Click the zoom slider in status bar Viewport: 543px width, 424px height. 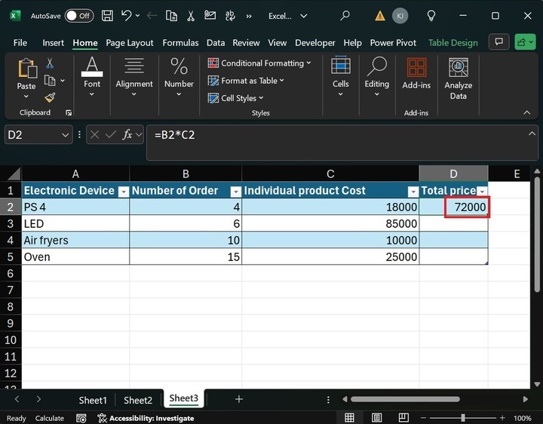point(463,418)
